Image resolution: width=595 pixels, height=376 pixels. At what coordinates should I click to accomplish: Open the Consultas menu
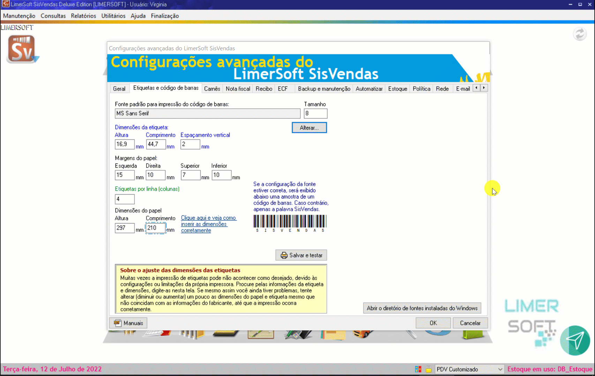(53, 16)
